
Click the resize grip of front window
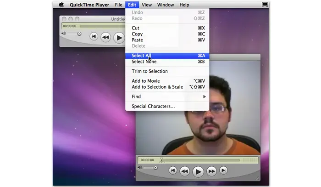point(258,178)
